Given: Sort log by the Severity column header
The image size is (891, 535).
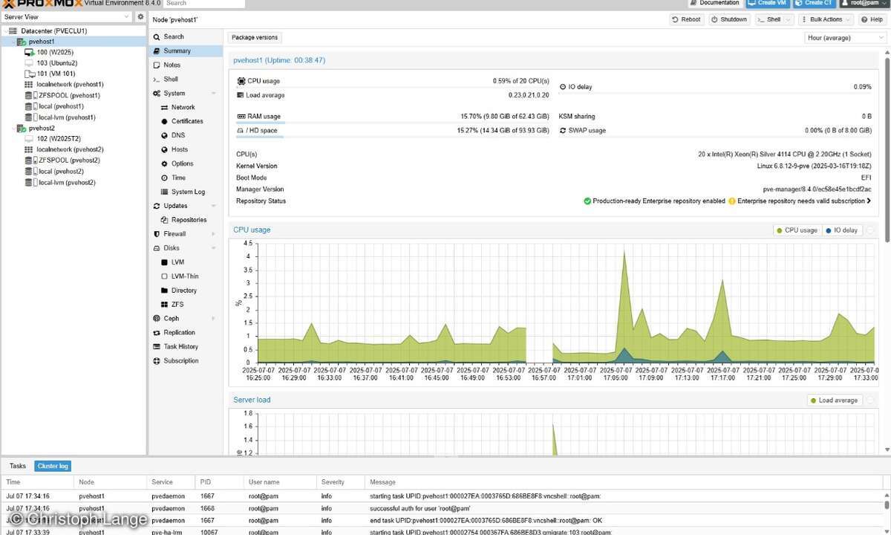Looking at the screenshot, I should [x=341, y=482].
